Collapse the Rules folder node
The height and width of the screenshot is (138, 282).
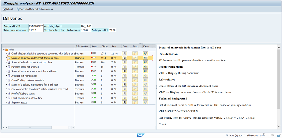(x=4, y=50)
